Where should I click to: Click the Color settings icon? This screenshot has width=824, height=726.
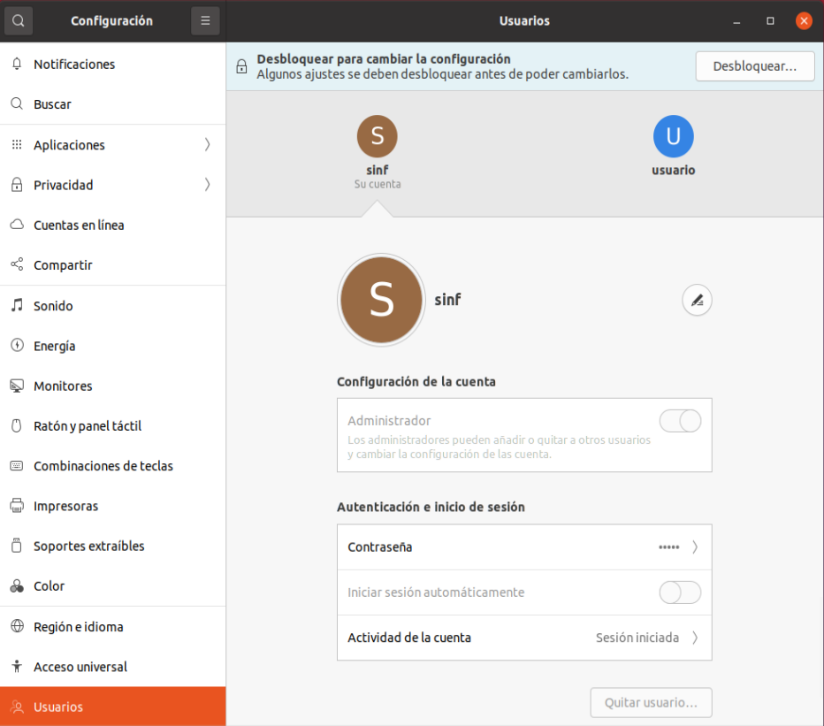click(x=17, y=586)
